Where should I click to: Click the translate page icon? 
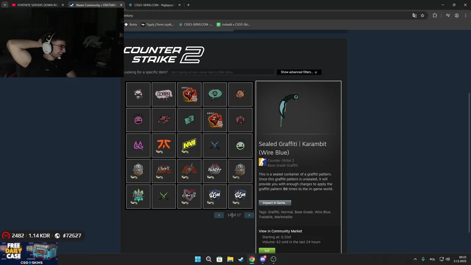[x=414, y=15]
